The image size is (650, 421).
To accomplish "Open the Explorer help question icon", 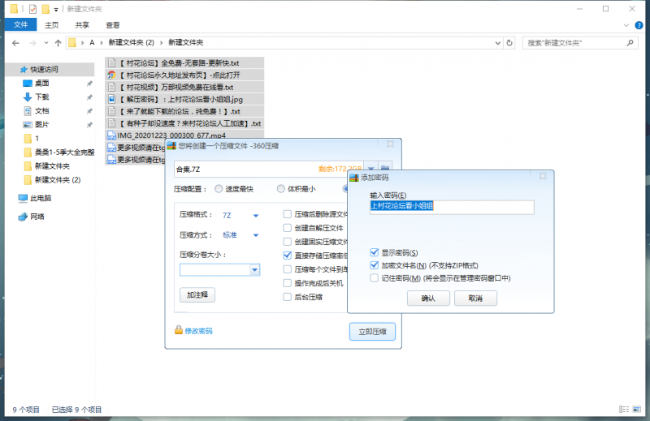I will click(639, 25).
